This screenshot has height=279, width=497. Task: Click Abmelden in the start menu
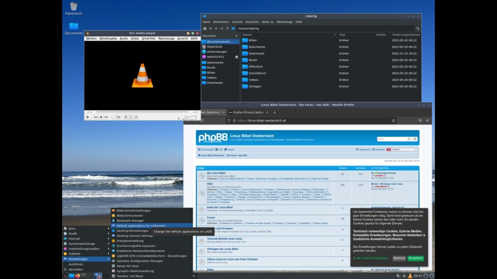click(86, 269)
